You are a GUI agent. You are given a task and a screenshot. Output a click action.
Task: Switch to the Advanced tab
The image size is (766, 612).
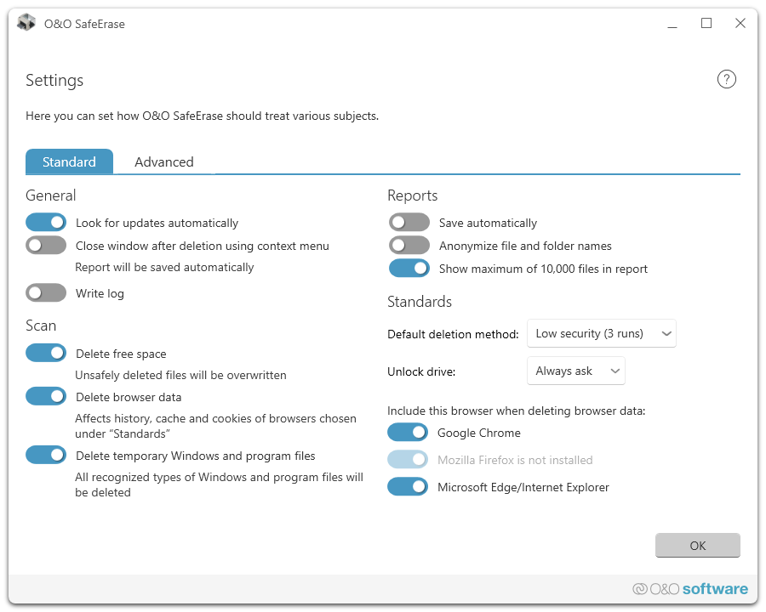pos(164,162)
